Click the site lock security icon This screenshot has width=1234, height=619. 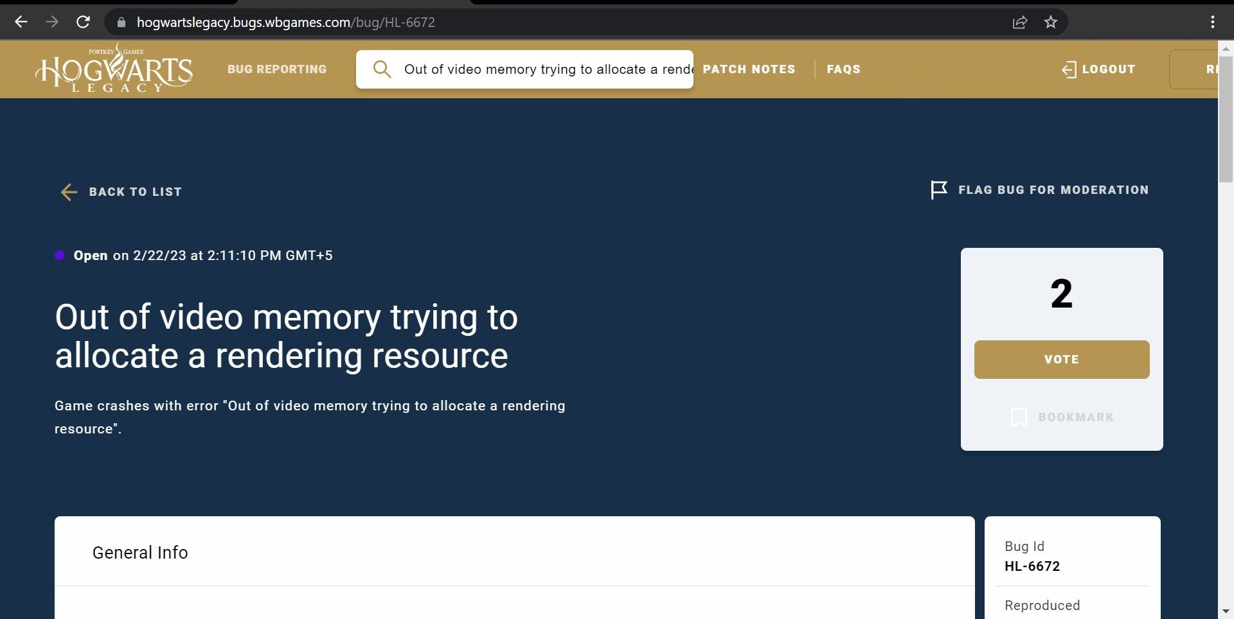click(x=121, y=22)
